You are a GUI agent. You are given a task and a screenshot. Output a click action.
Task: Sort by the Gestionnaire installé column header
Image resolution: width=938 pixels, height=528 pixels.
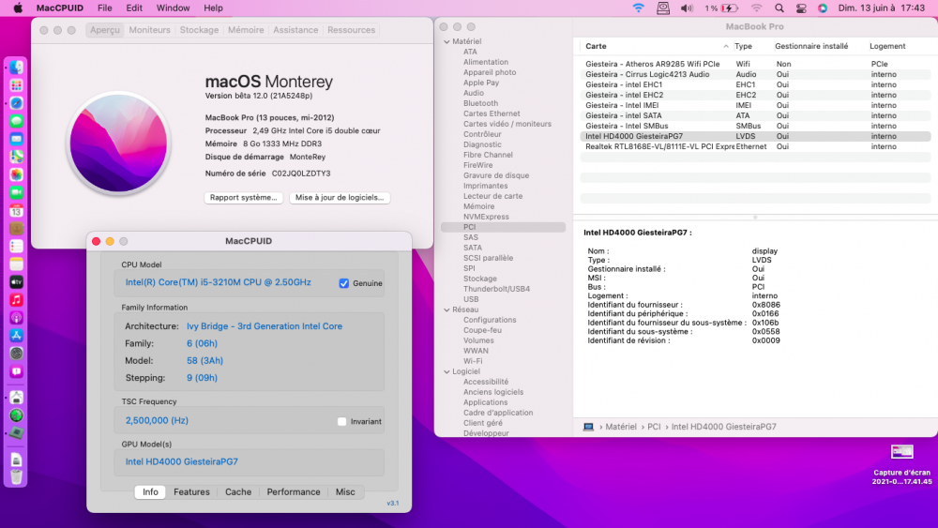811,46
